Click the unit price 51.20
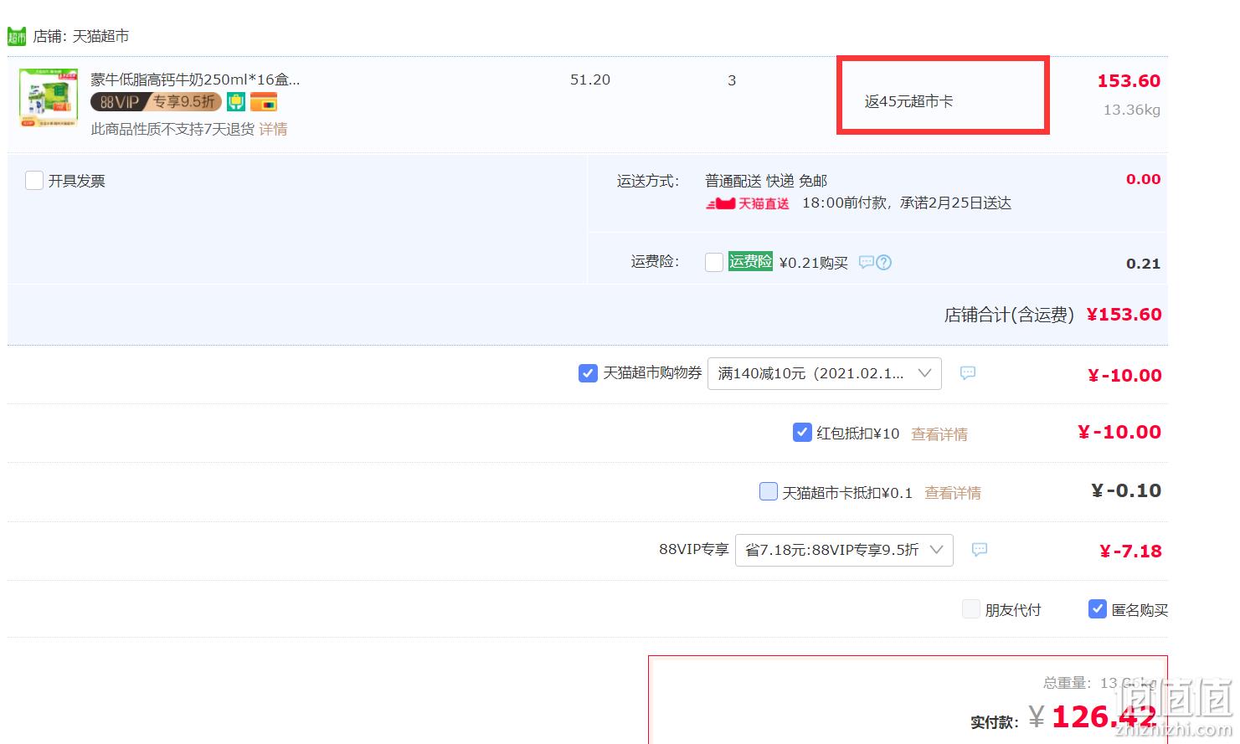Image resolution: width=1240 pixels, height=744 pixels. [590, 80]
